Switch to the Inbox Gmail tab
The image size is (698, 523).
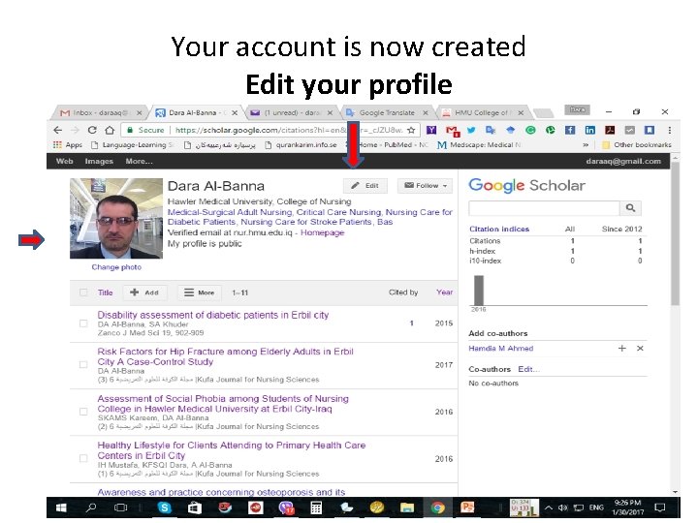click(103, 112)
